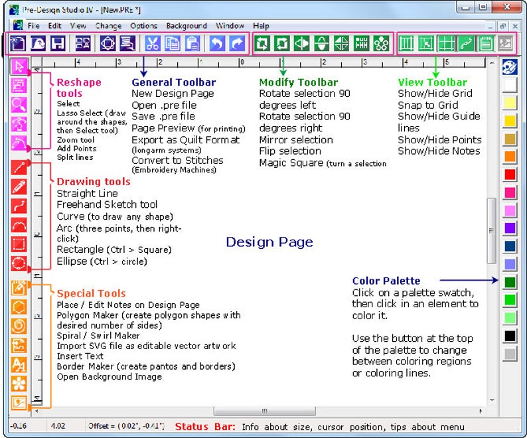Click Convert to Stitches icon
527x438 pixels.
tap(127, 43)
